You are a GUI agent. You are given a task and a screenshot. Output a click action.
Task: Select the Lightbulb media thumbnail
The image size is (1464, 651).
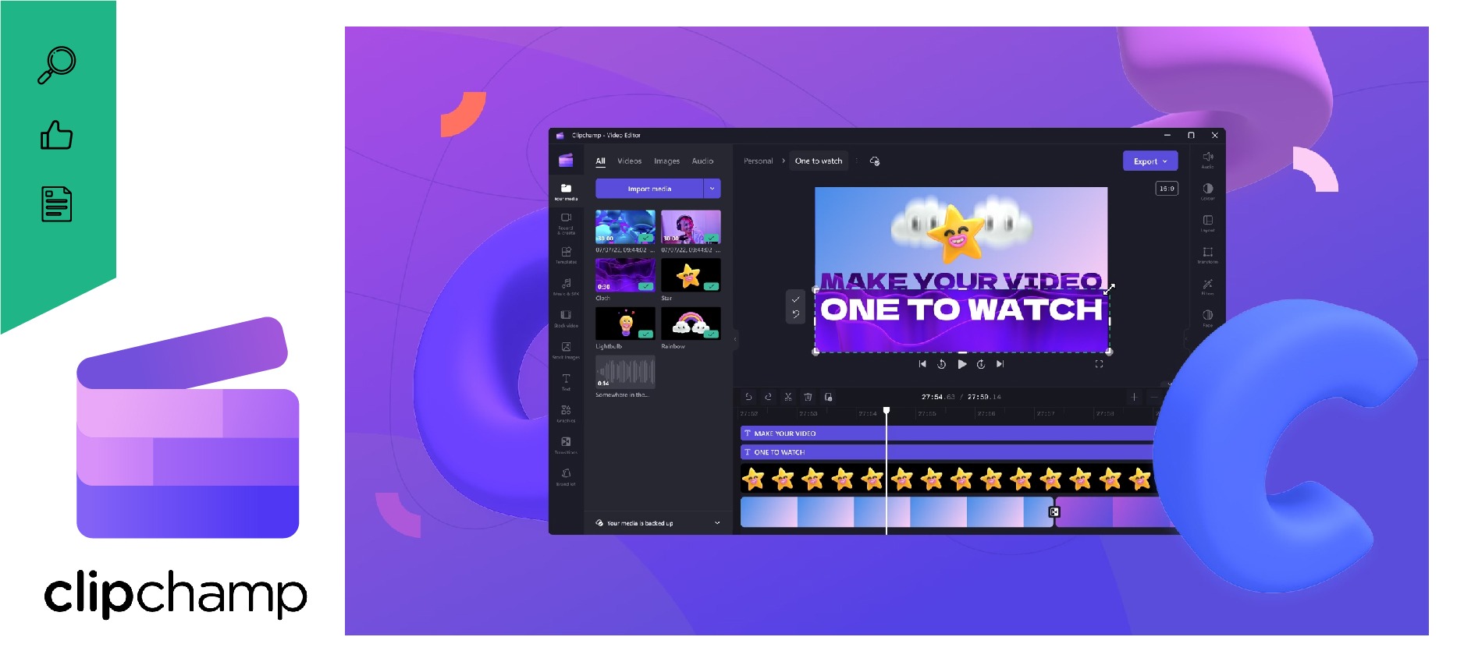pyautogui.click(x=625, y=324)
